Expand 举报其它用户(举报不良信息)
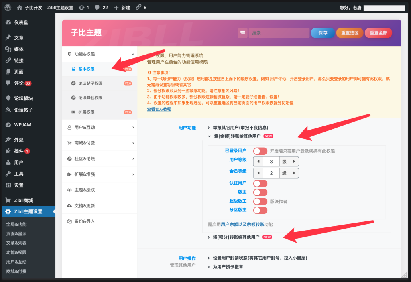This screenshot has height=282, width=411. click(238, 128)
